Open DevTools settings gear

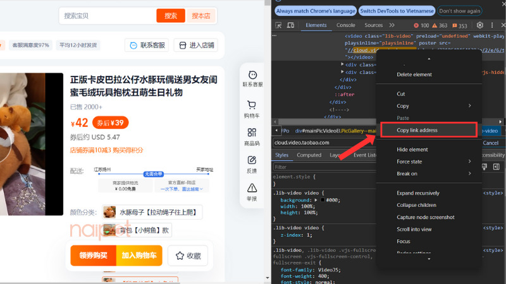(x=479, y=25)
